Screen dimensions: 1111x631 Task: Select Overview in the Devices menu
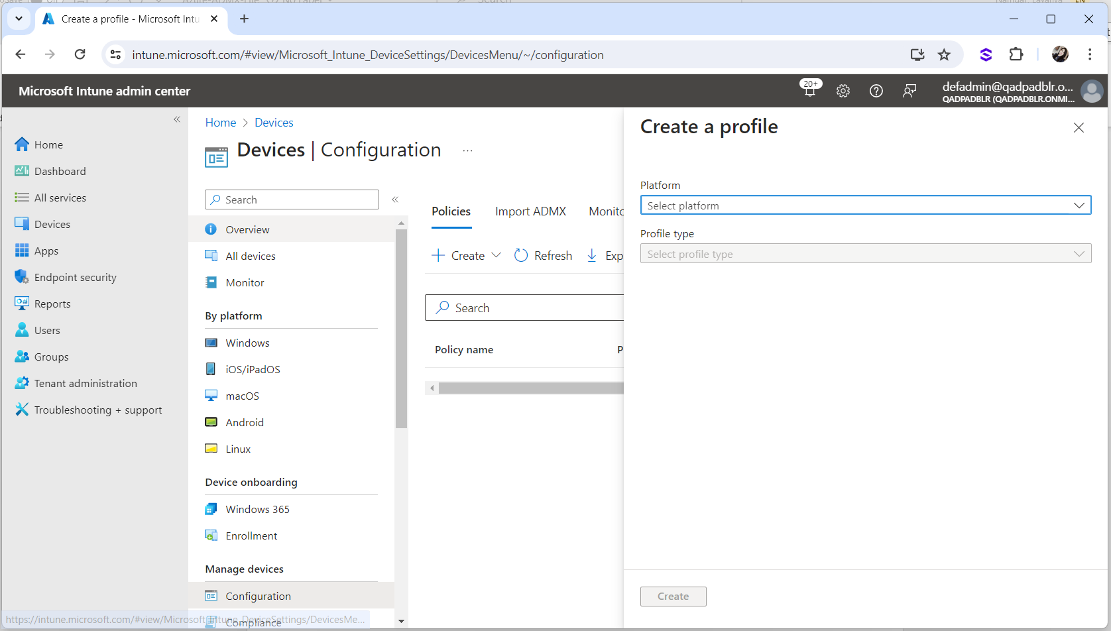(x=292, y=229)
